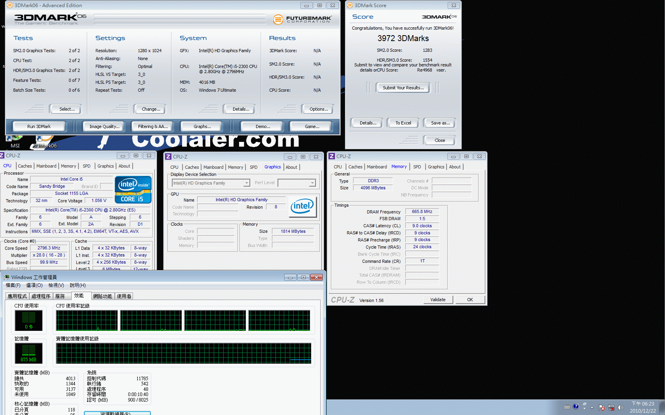Viewport: 665px width, 415px height.
Task: Click the 3DMark Score window title icon
Action: coord(350,5)
